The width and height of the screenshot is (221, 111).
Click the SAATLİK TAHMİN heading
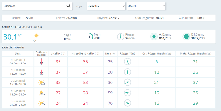[13, 48]
